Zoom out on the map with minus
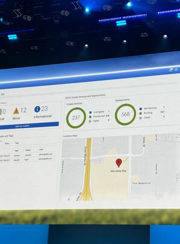This screenshot has height=244, width=180. point(178,180)
